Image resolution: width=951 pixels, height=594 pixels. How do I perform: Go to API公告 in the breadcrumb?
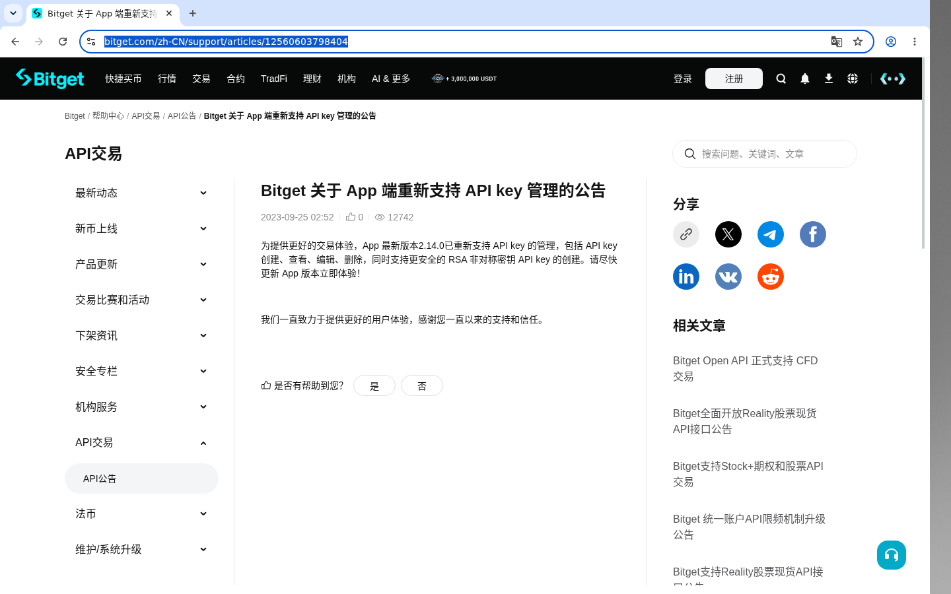[x=182, y=115]
